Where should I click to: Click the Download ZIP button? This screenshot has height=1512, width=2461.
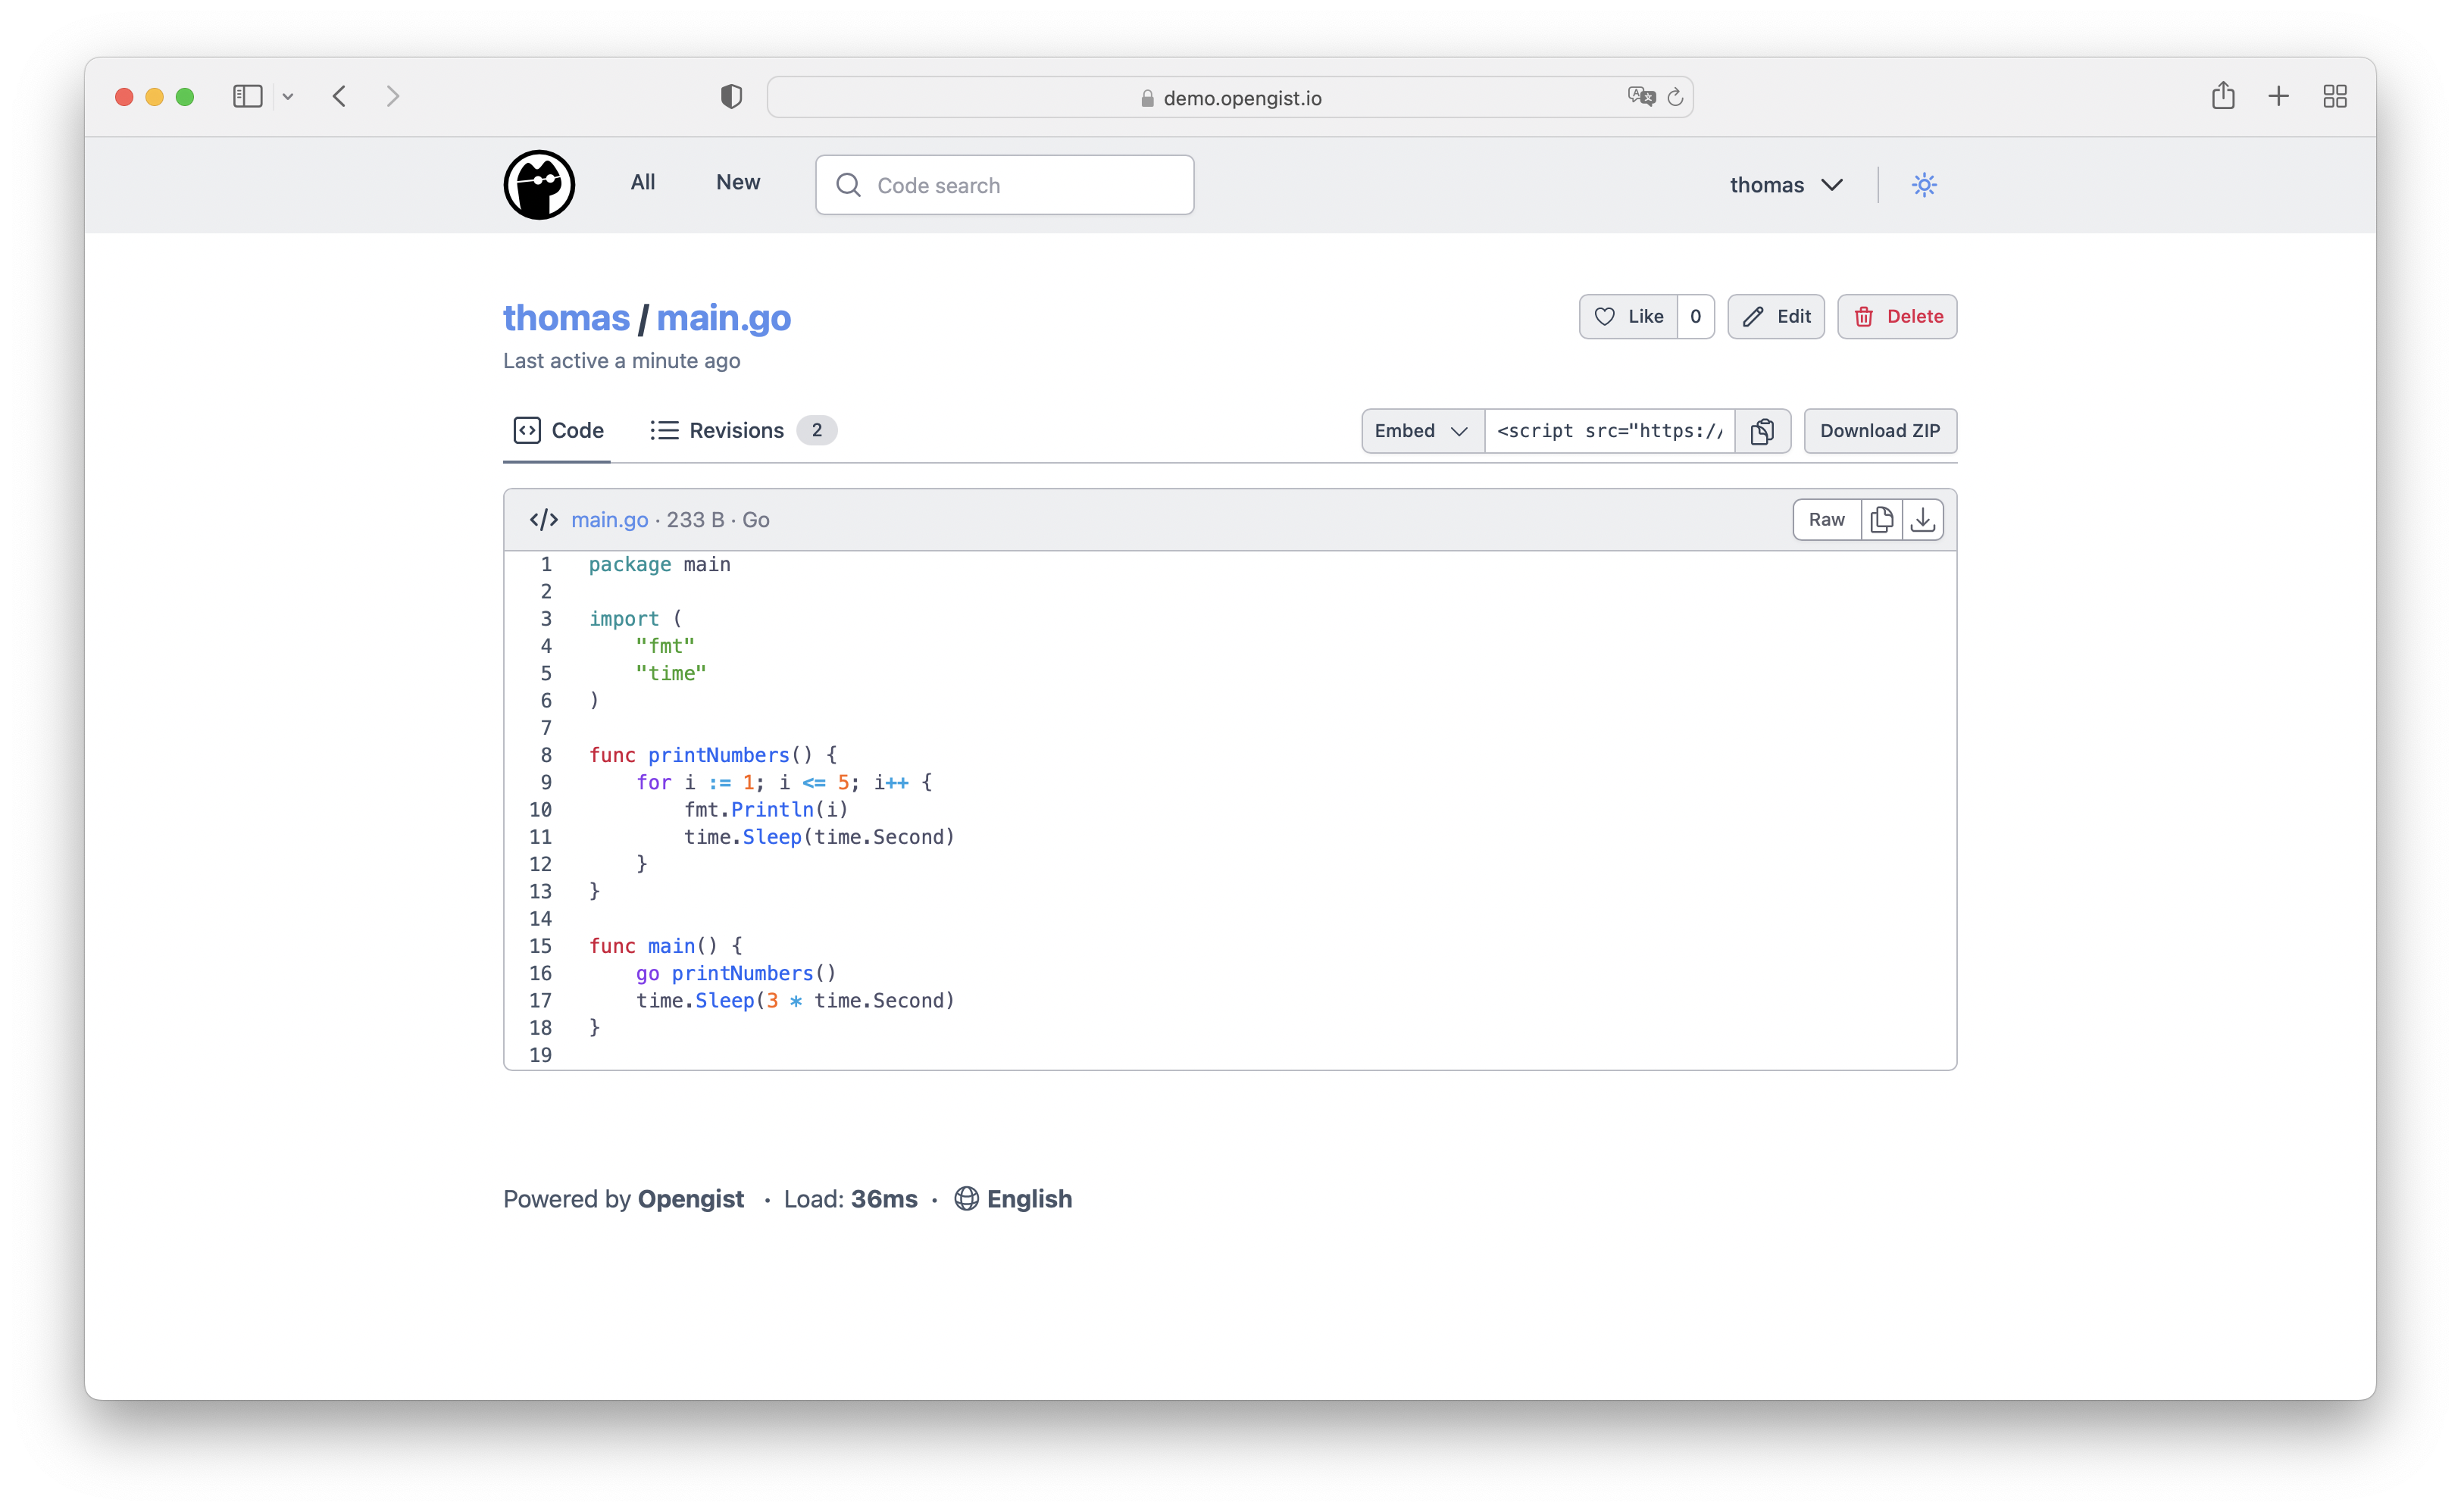[1880, 431]
